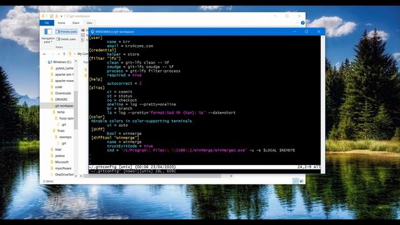This screenshot has height=225, width=400.
Task: Select the DRIVERS folder in tree
Action: pos(59,99)
